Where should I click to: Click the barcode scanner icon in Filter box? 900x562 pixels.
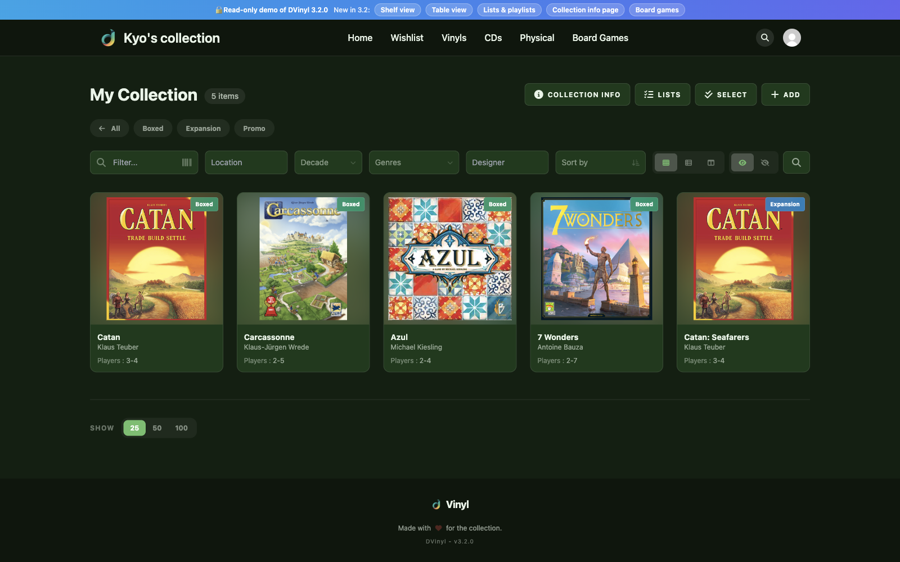[187, 162]
